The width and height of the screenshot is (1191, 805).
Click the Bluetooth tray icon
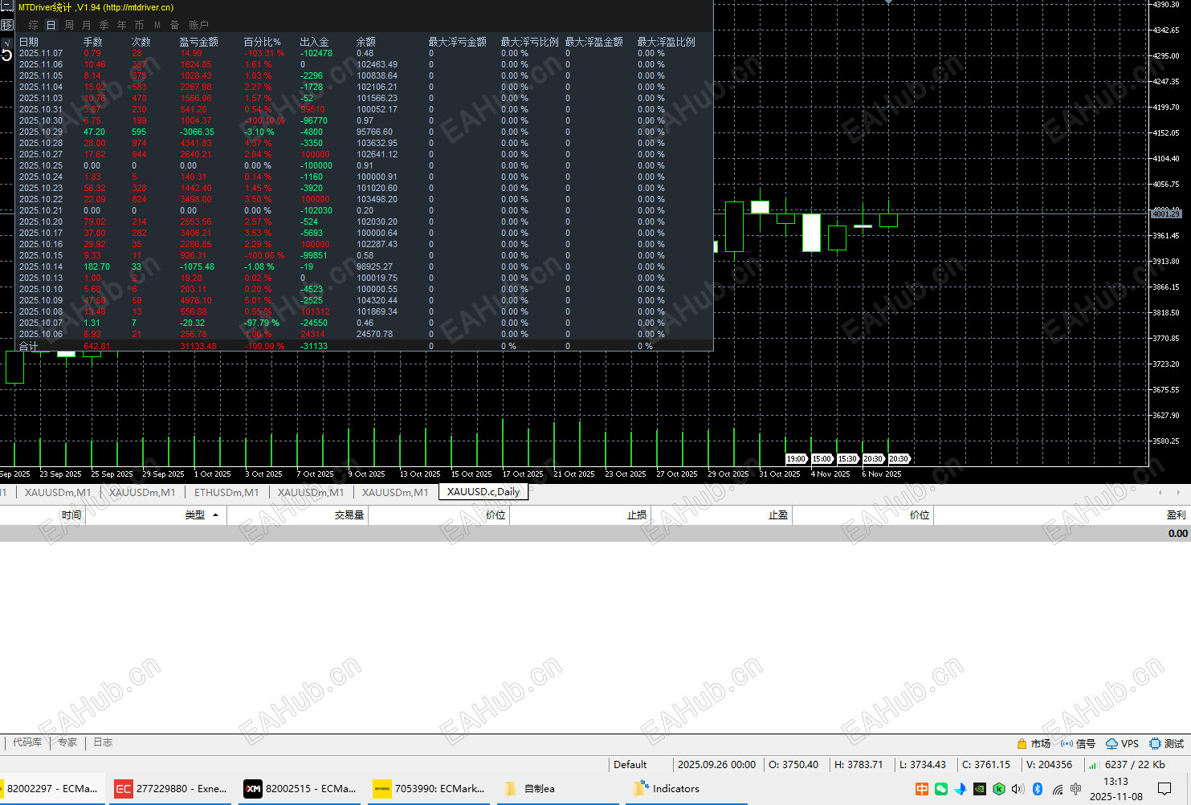point(1037,789)
